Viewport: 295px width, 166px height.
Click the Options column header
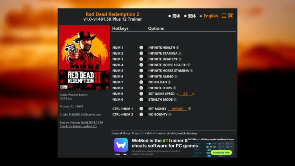click(156, 28)
